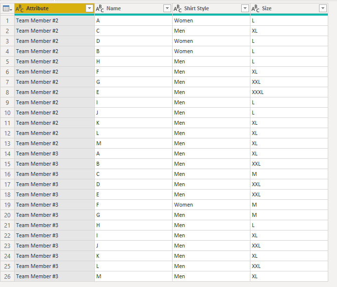This screenshot has height=287, width=337.
Task: Click Name cell 'G' in row 7
Action: [x=133, y=82]
